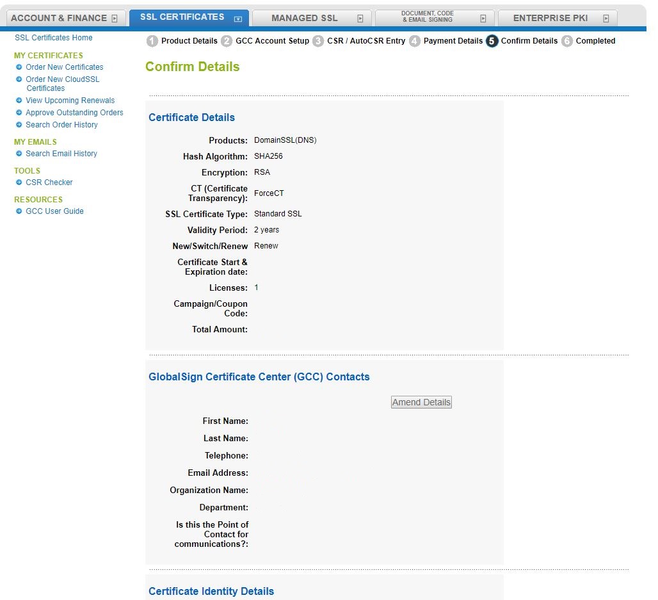Click arrow bullet beside GCC User Guide
The width and height of the screenshot is (658, 600).
(x=19, y=211)
